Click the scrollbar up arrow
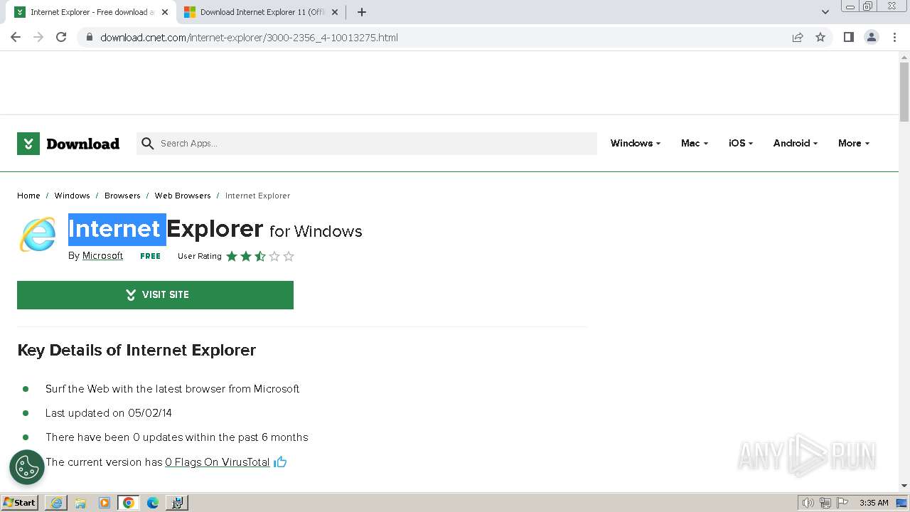The image size is (910, 512). (904, 56)
